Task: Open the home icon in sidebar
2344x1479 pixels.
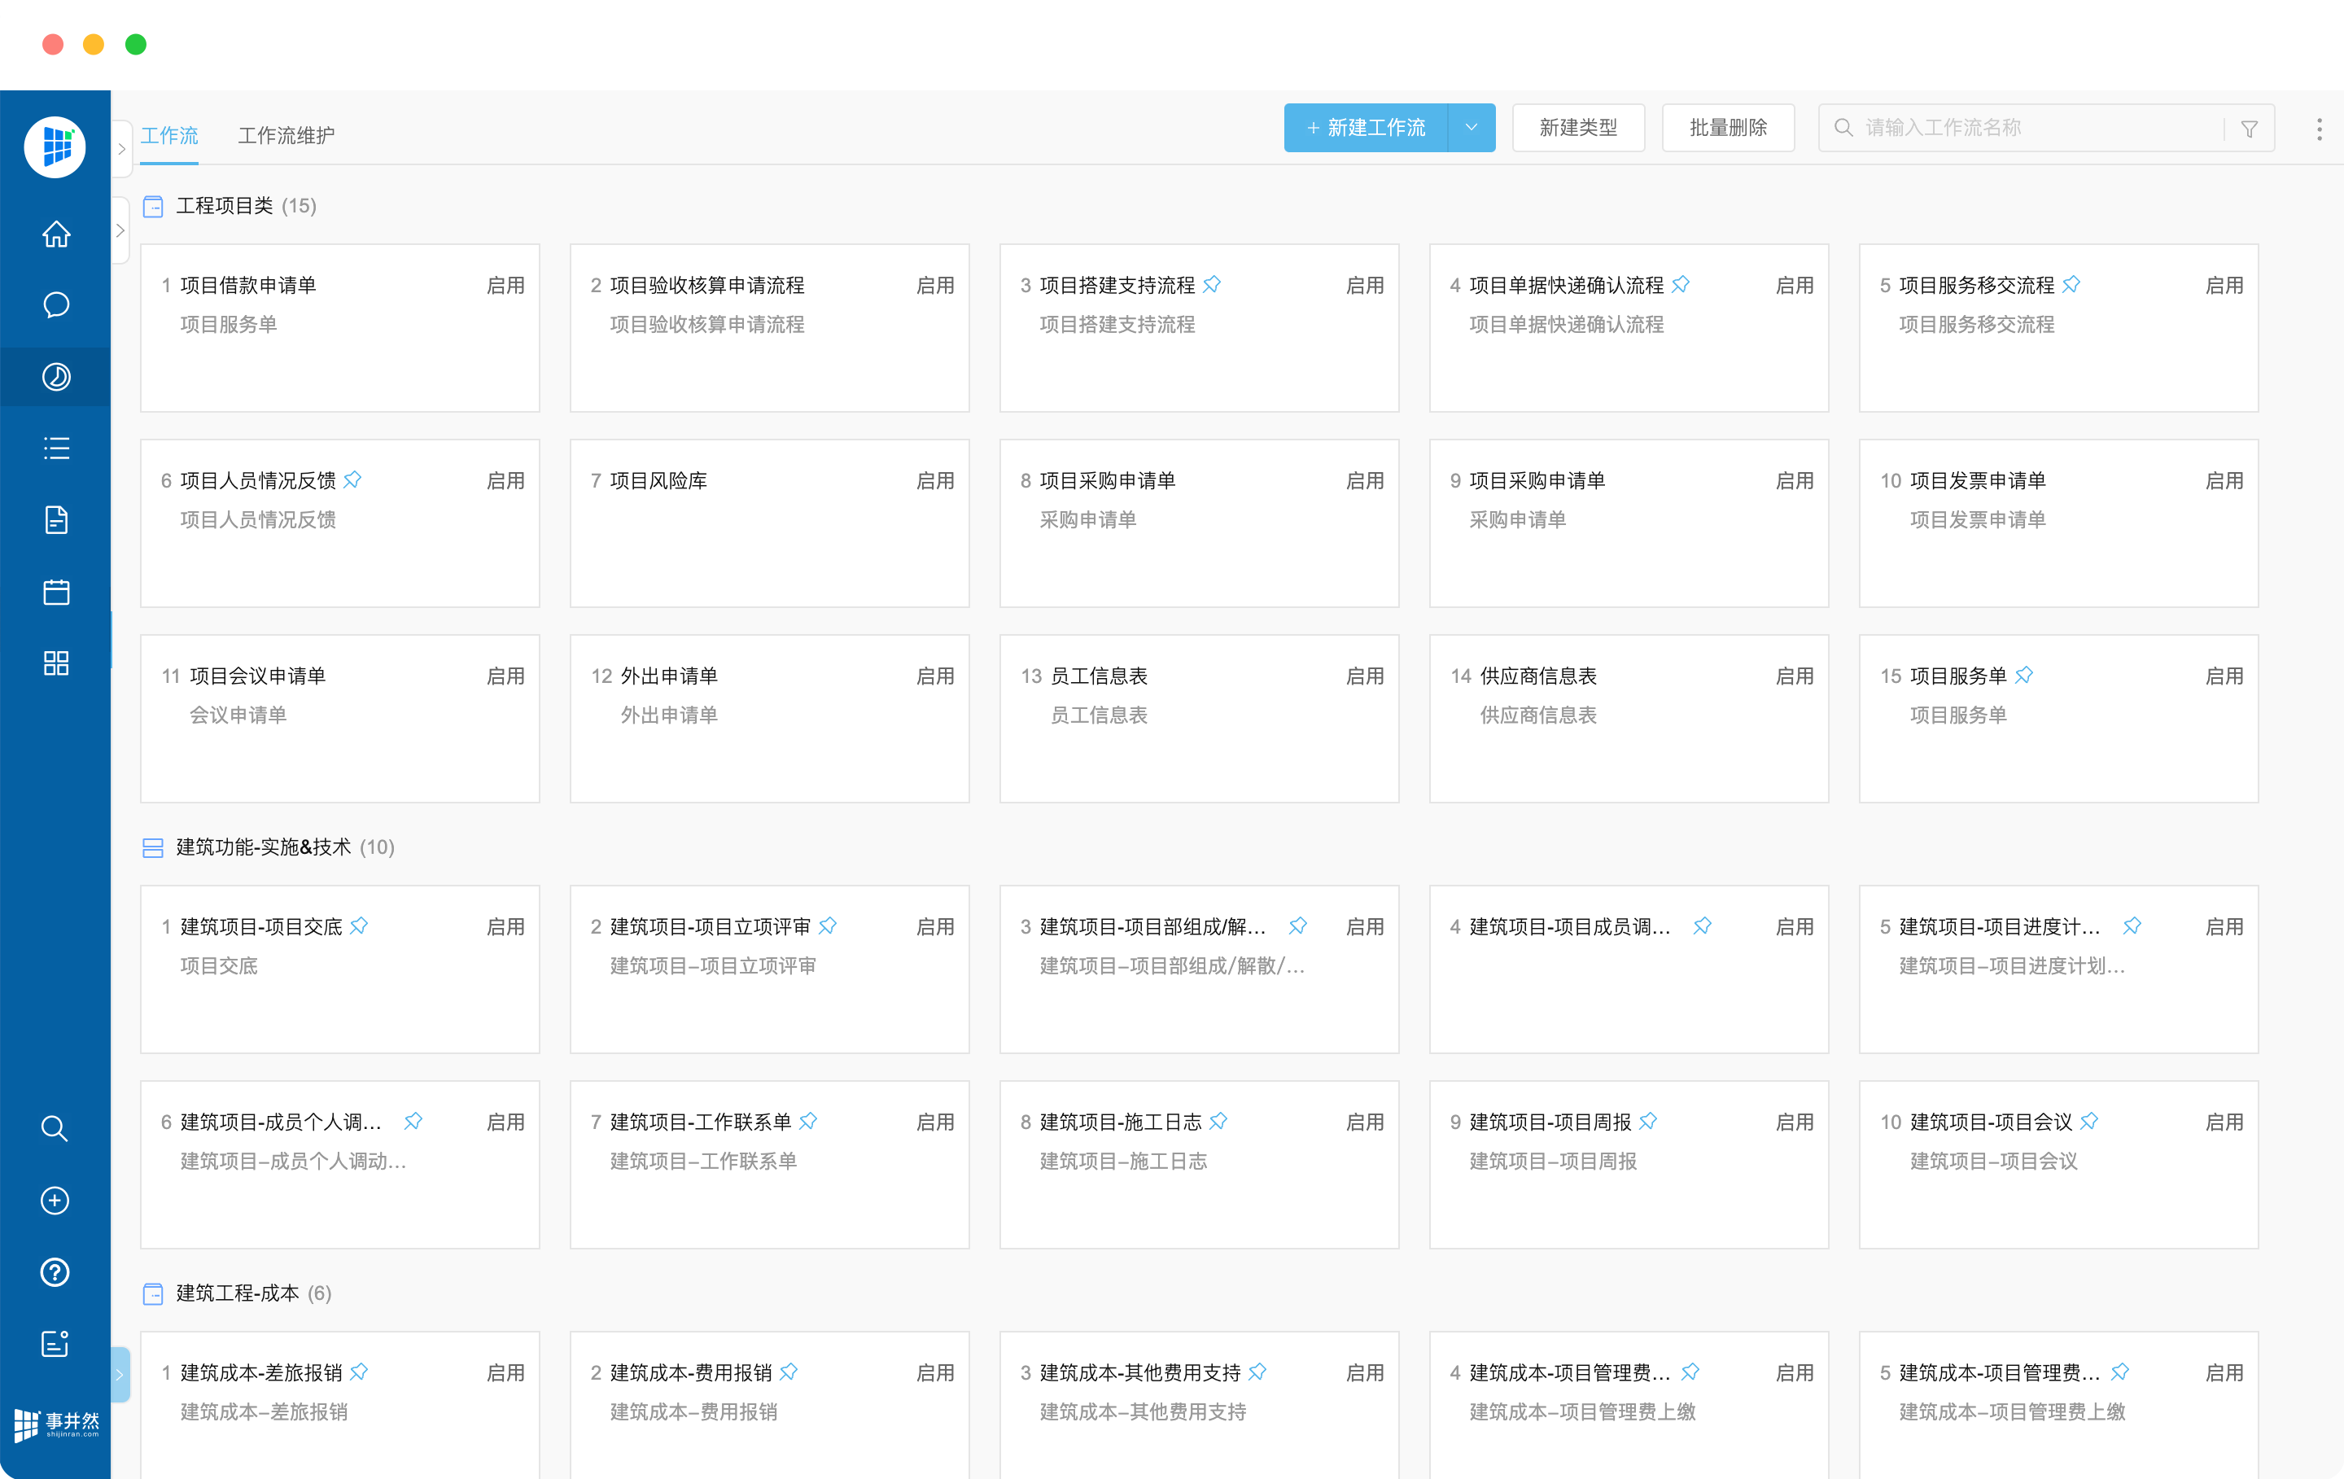Action: 55,234
